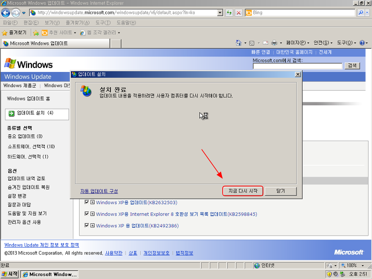Open 업데이트 내역 검토
372x279 pixels.
pyautogui.click(x=26, y=178)
